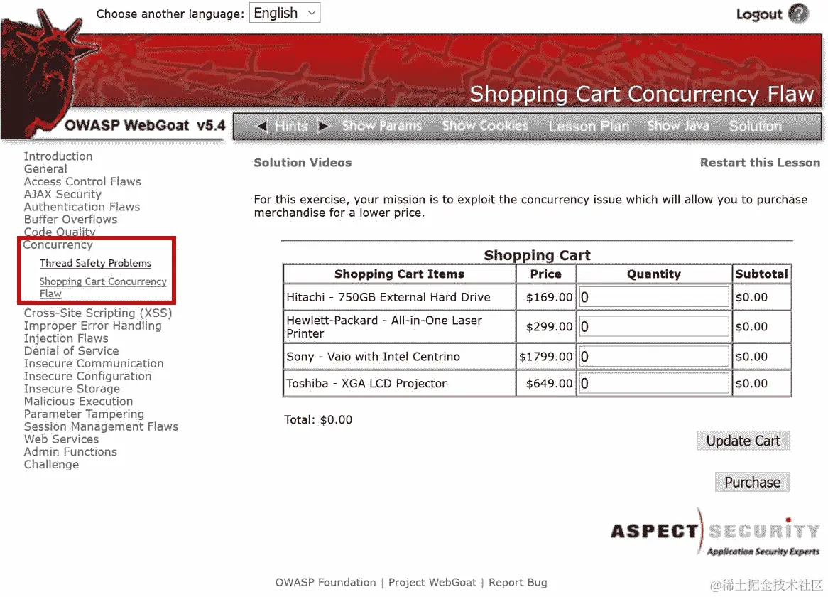The height and width of the screenshot is (597, 828).
Task: Collapse the Concurrency category
Action: (58, 244)
